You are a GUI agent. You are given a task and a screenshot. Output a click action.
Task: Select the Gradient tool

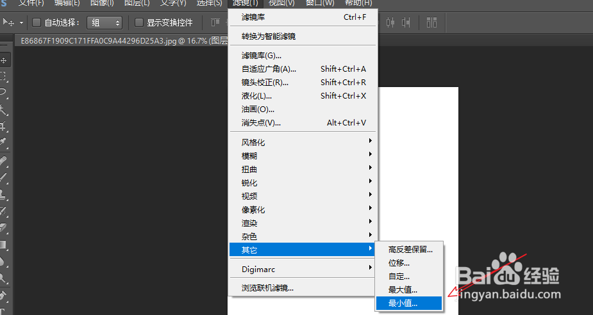(x=3, y=245)
